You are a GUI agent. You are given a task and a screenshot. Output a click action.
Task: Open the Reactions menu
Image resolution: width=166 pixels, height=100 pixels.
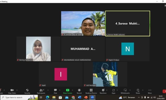click(x=103, y=91)
